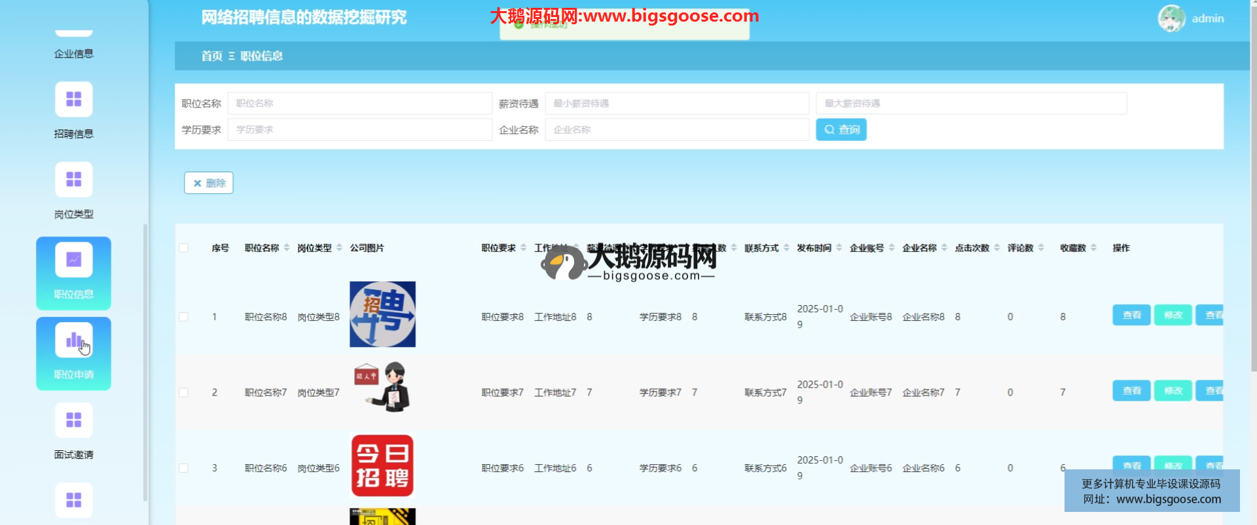The image size is (1257, 525).
Task: Sort by 发布时间 column arrows
Action: 839,248
